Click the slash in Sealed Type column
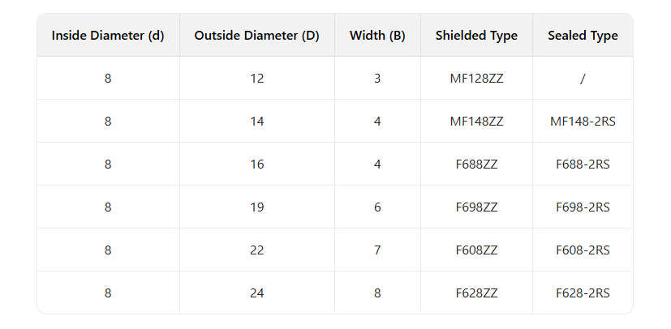The image size is (671, 329). click(x=583, y=79)
